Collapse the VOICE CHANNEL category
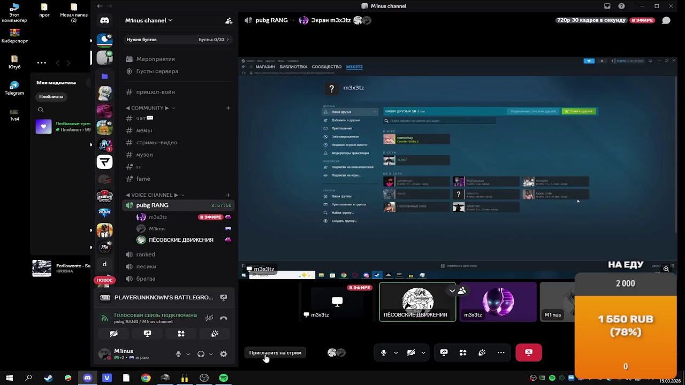 pos(155,195)
